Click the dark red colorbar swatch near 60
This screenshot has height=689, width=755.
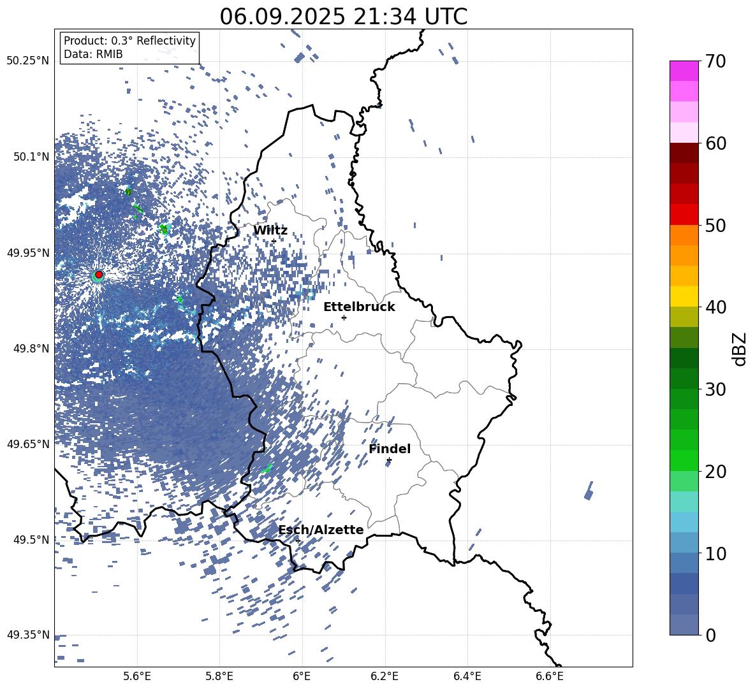(x=684, y=153)
